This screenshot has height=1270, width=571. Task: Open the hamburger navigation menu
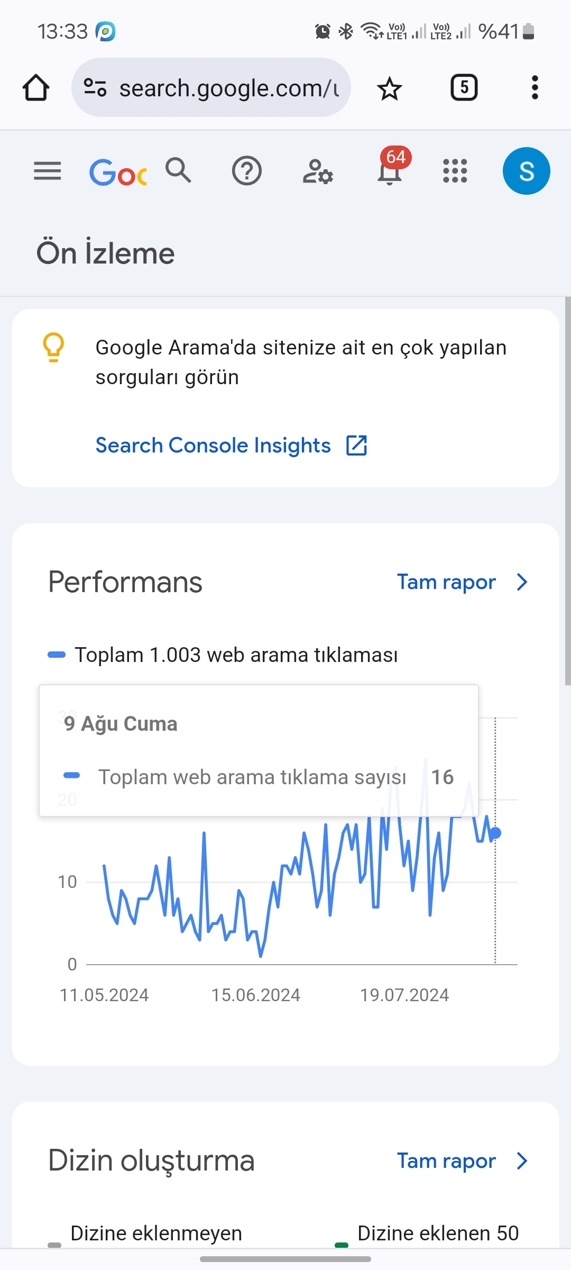pos(47,171)
